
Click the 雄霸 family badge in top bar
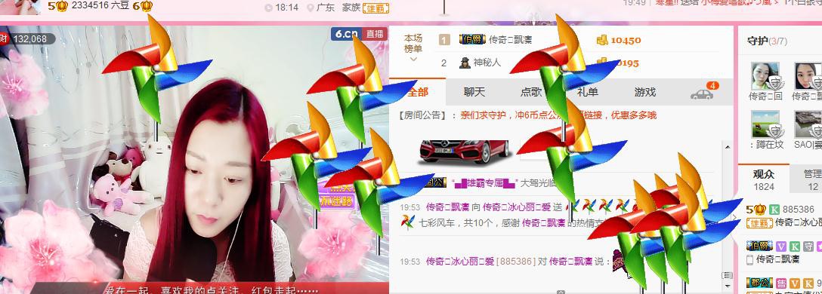(378, 8)
